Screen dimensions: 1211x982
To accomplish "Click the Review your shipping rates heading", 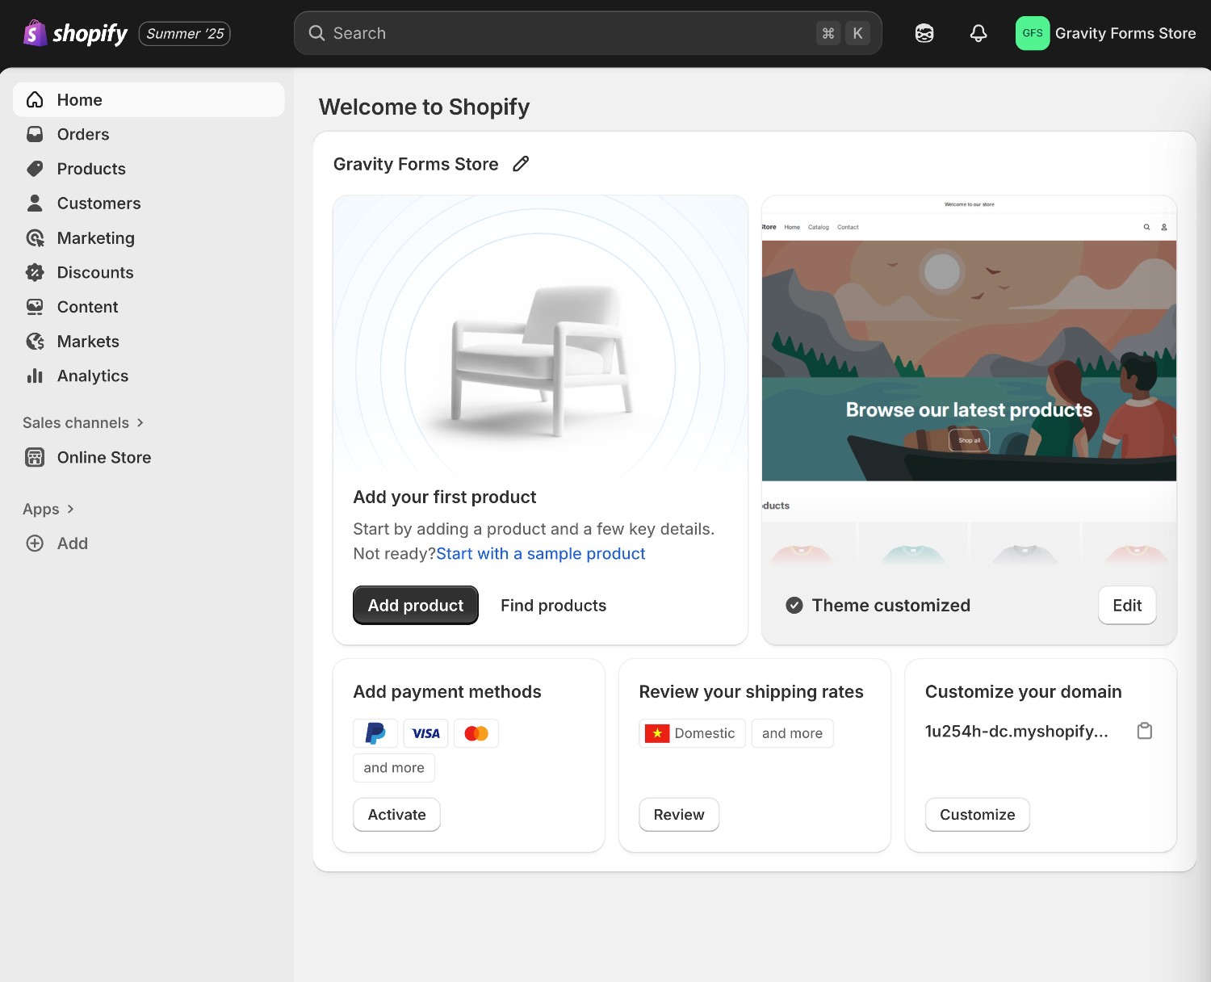I will (751, 691).
